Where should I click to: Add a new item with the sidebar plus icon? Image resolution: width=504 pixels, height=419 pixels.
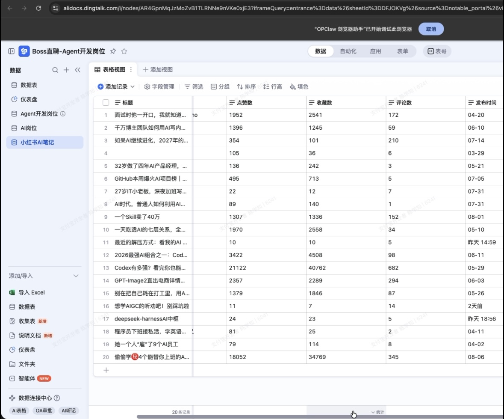pos(66,70)
